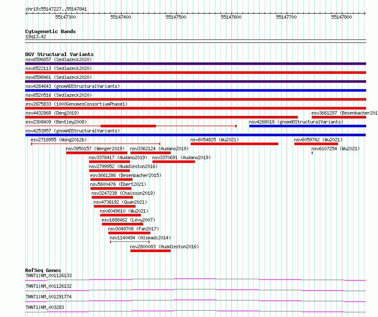Open the nsv6520516 (Sedlazeck2020) entry
This screenshot has width=378, height=317.
(x=59, y=95)
